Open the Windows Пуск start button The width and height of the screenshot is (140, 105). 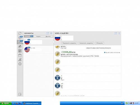[6, 103]
